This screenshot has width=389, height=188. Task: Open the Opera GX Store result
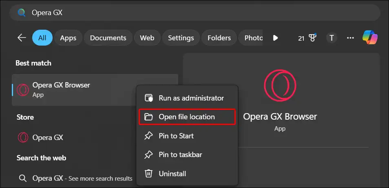tap(75, 138)
